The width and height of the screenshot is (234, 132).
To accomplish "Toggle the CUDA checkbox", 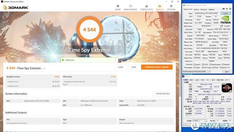I will pyautogui.click(x=203, y=64).
